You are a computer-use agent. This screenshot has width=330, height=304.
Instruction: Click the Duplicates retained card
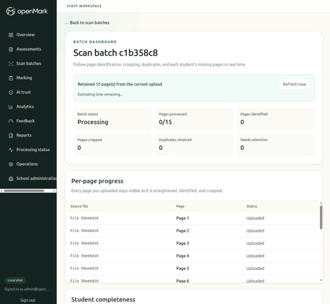point(194,144)
